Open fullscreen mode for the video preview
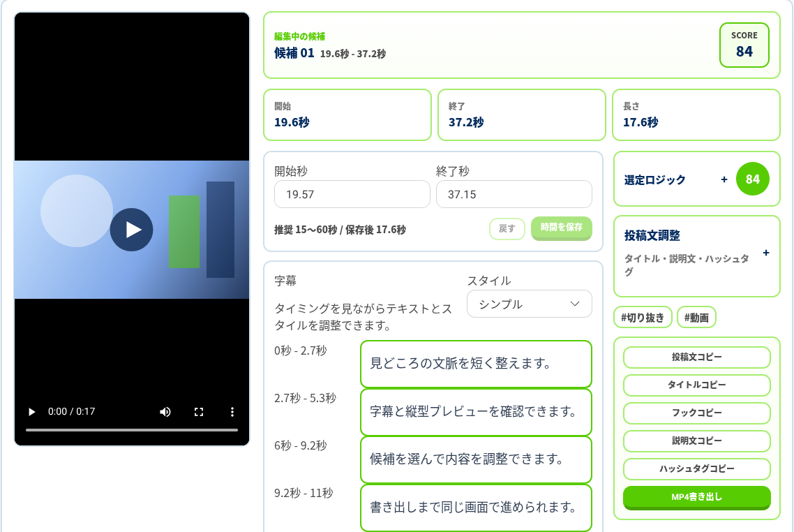The height and width of the screenshot is (532, 794). click(199, 412)
